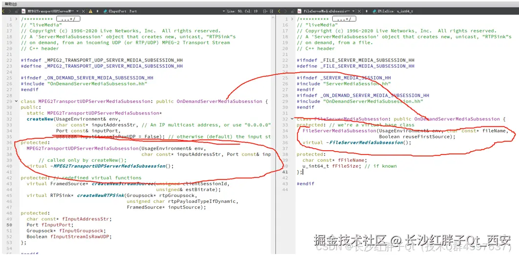Click createNewStreamSource in left editor
This screenshot has width=519, height=255.
(123, 183)
